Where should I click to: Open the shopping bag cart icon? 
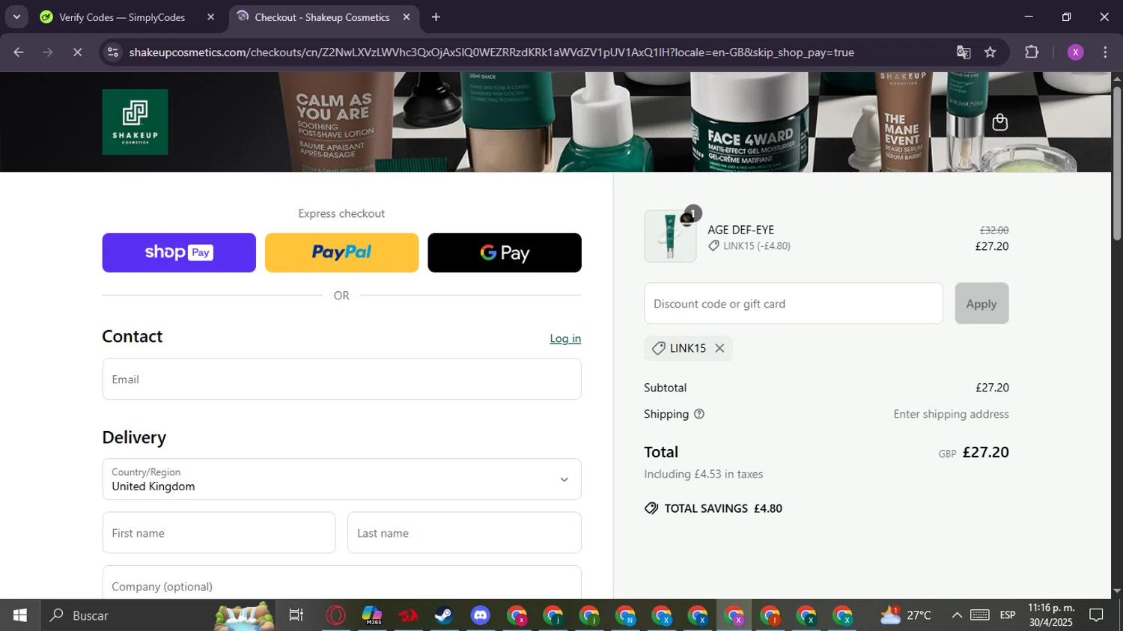(999, 122)
